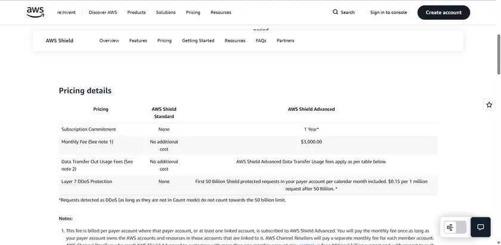Click the Data Transfer Usage fees apply cell
The image size is (501, 245).
pos(311,162)
